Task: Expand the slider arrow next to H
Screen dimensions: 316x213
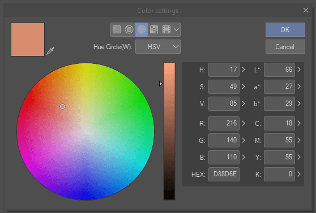Action: point(244,69)
